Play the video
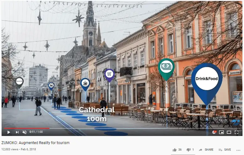244x155 pixels. click(9, 132)
